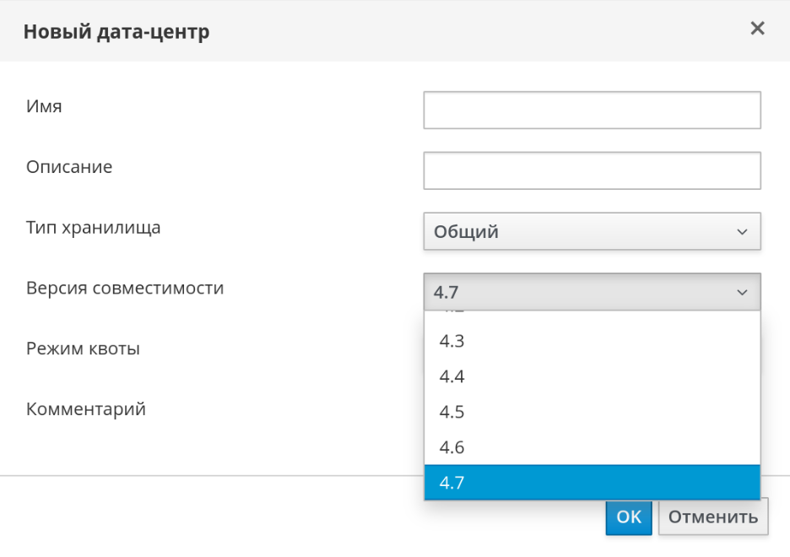The height and width of the screenshot is (557, 790).
Task: Click the Версия совместимости label
Action: pos(125,288)
